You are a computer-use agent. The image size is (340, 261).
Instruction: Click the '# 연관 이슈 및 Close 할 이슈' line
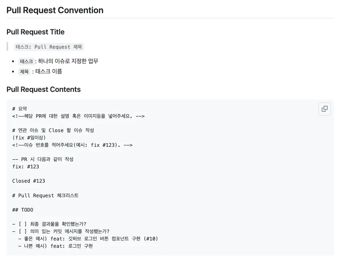click(53, 130)
